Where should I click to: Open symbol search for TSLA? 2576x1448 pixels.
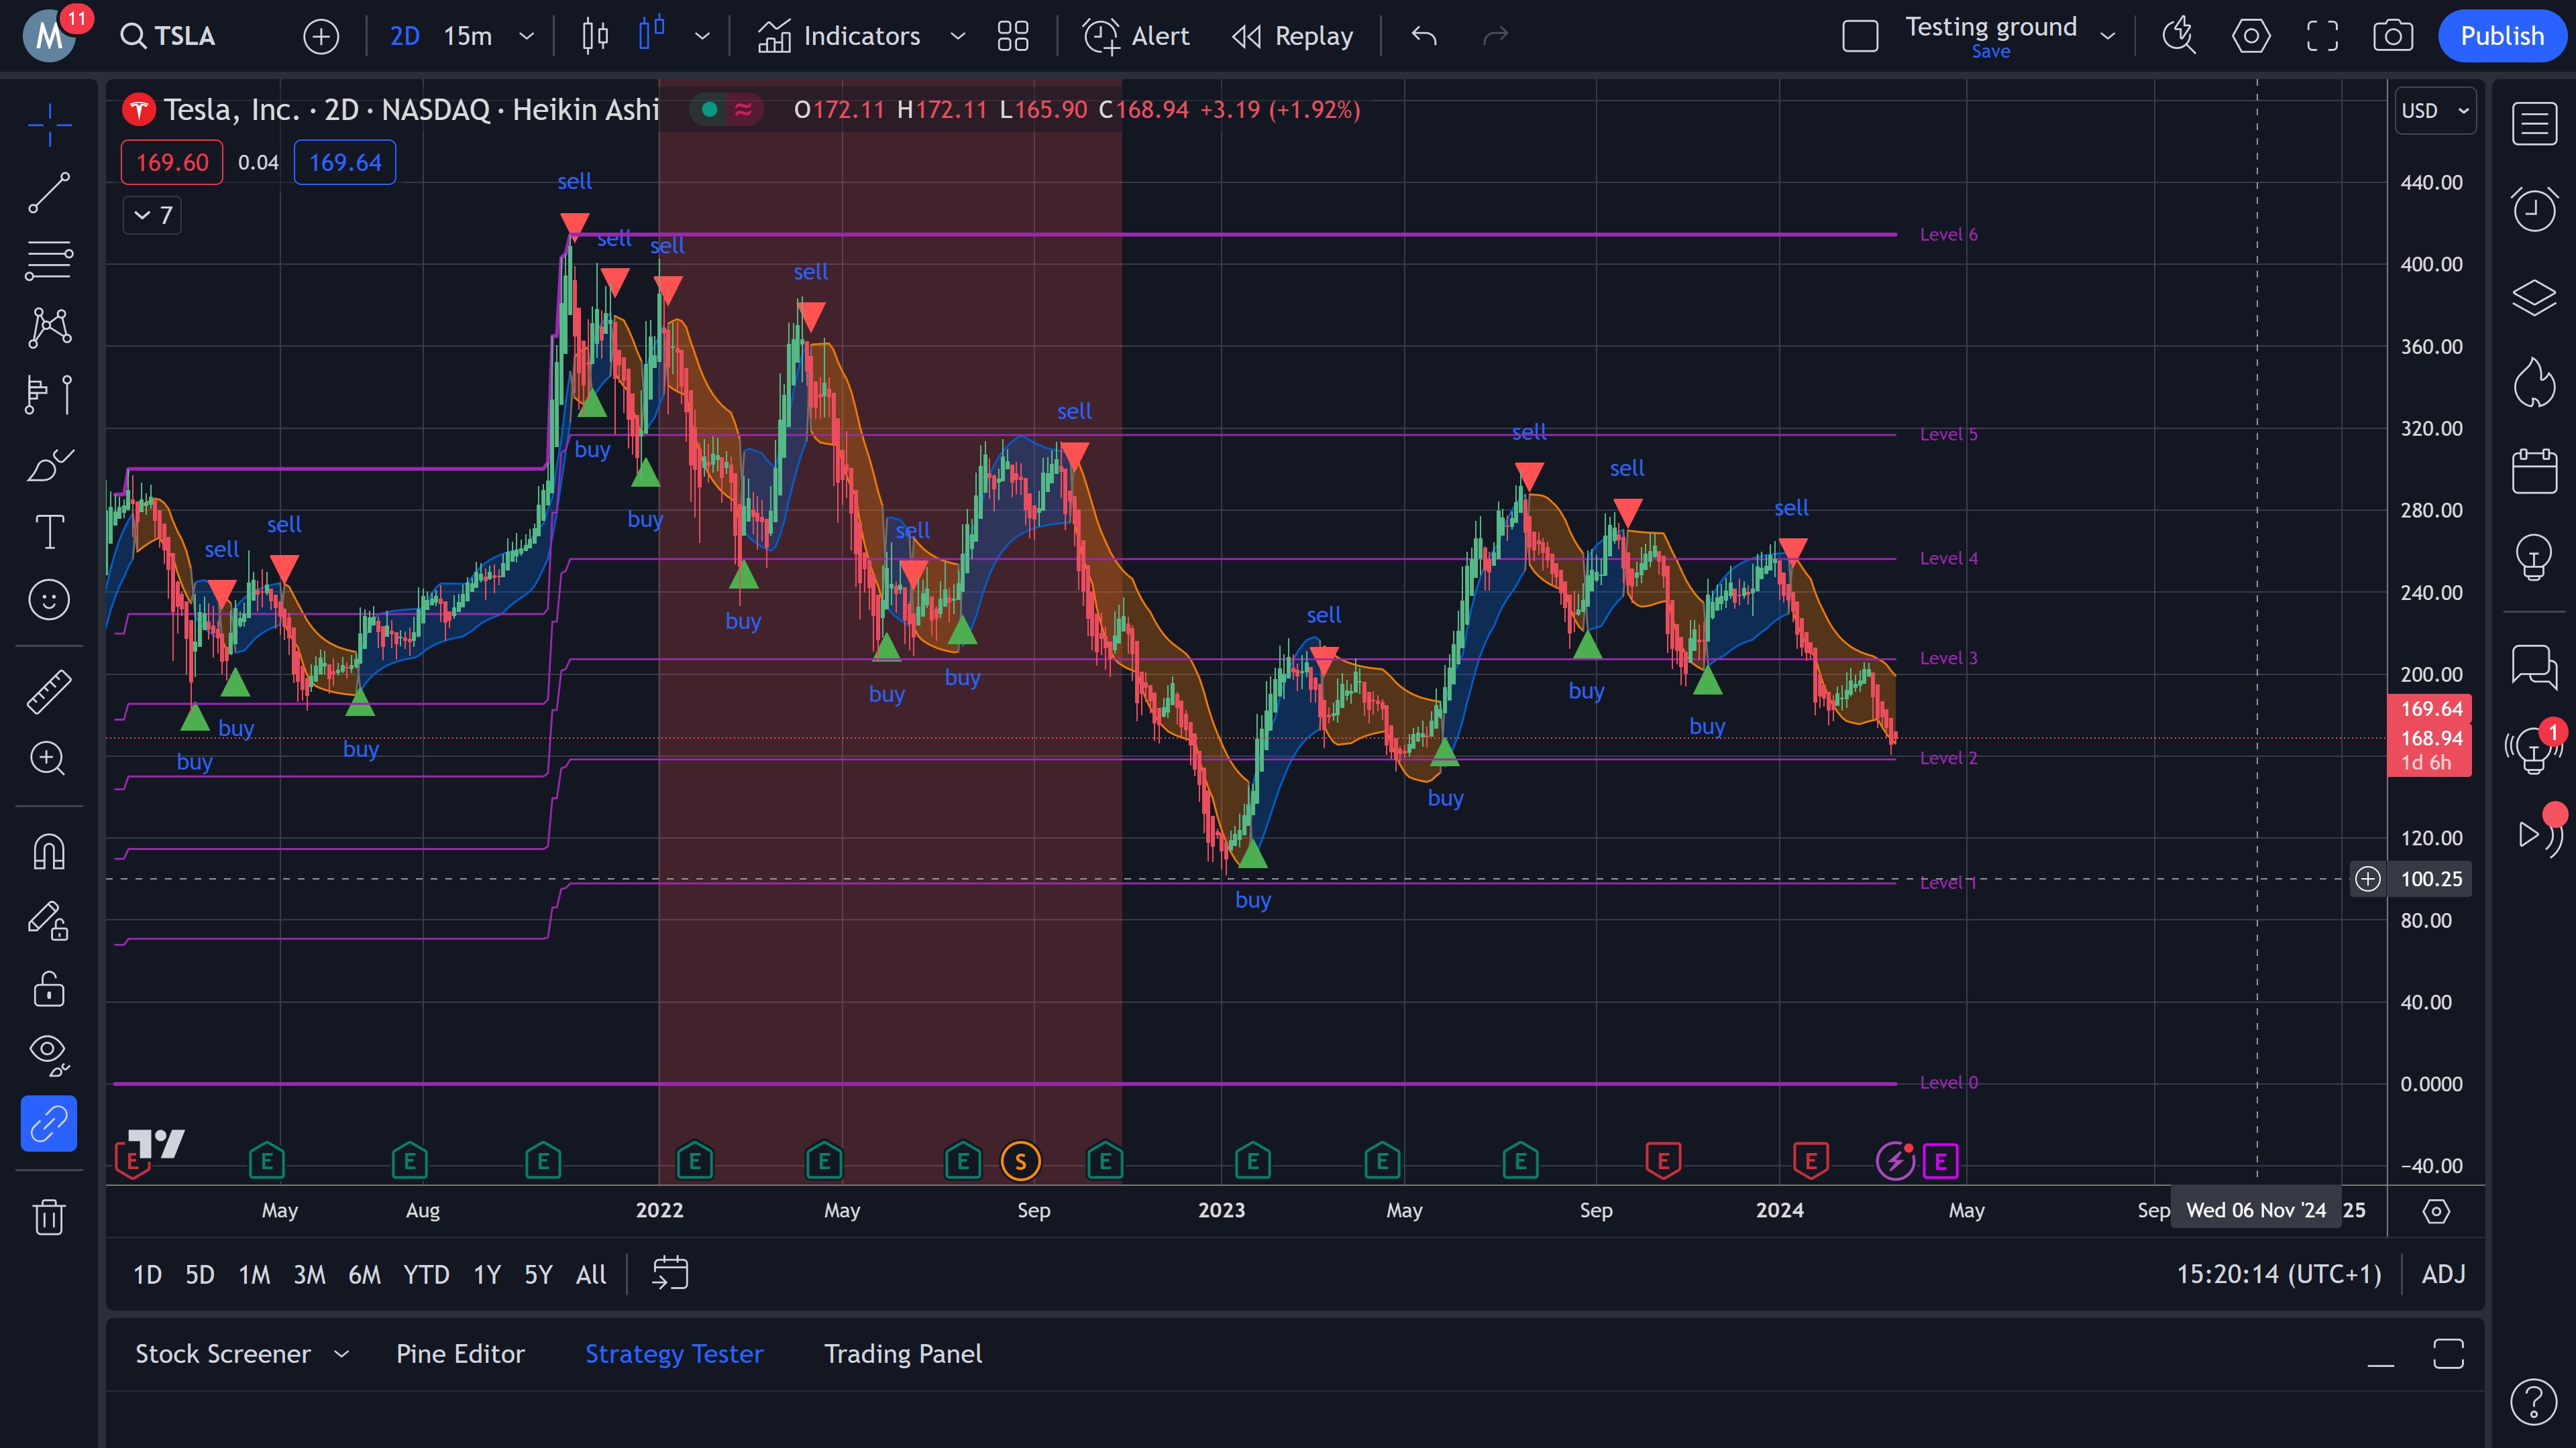click(x=168, y=36)
